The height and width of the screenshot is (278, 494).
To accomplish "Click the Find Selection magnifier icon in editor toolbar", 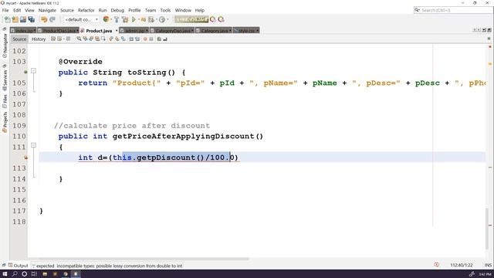I will click(79, 39).
